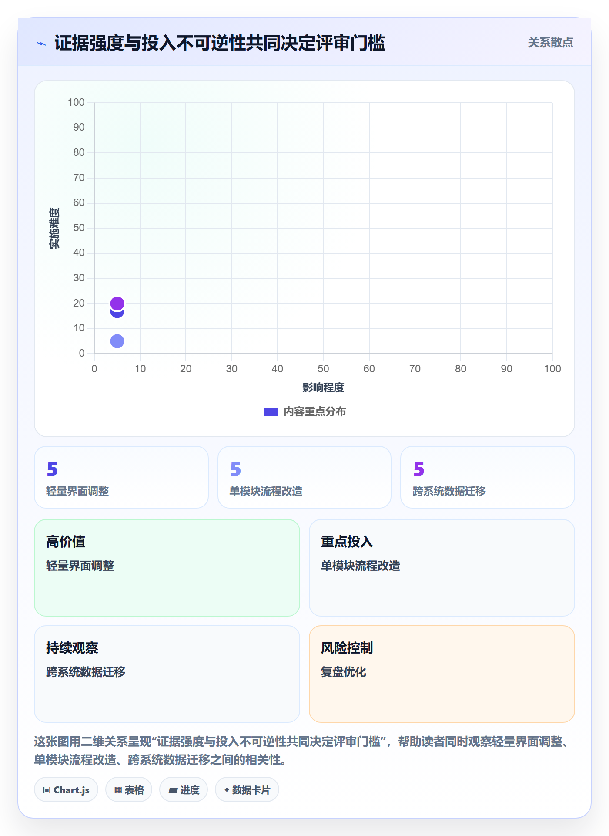Click the bar icon in 进度 chip
Screen dimensions: 609x836
173,791
